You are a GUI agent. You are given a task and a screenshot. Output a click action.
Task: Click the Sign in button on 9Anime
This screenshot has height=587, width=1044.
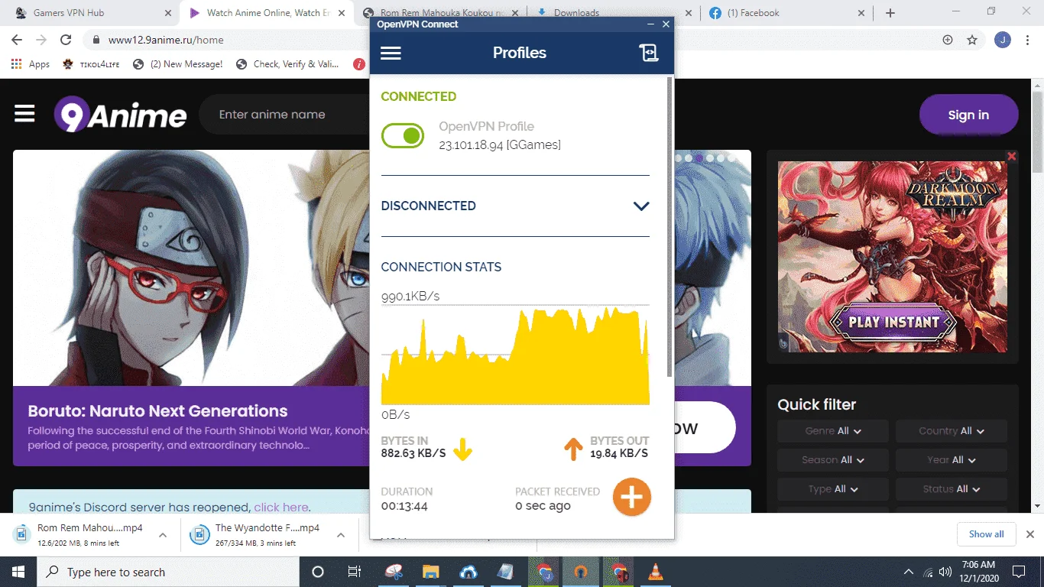coord(968,115)
